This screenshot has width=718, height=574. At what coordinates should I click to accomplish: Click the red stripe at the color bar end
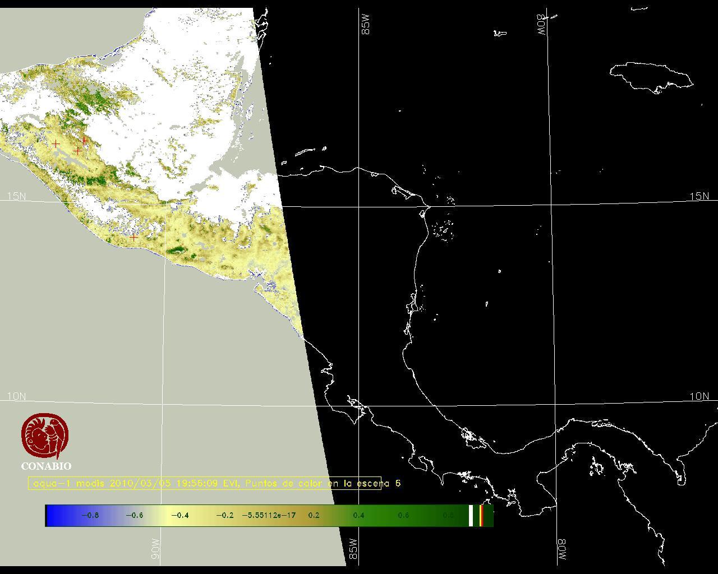481,516
